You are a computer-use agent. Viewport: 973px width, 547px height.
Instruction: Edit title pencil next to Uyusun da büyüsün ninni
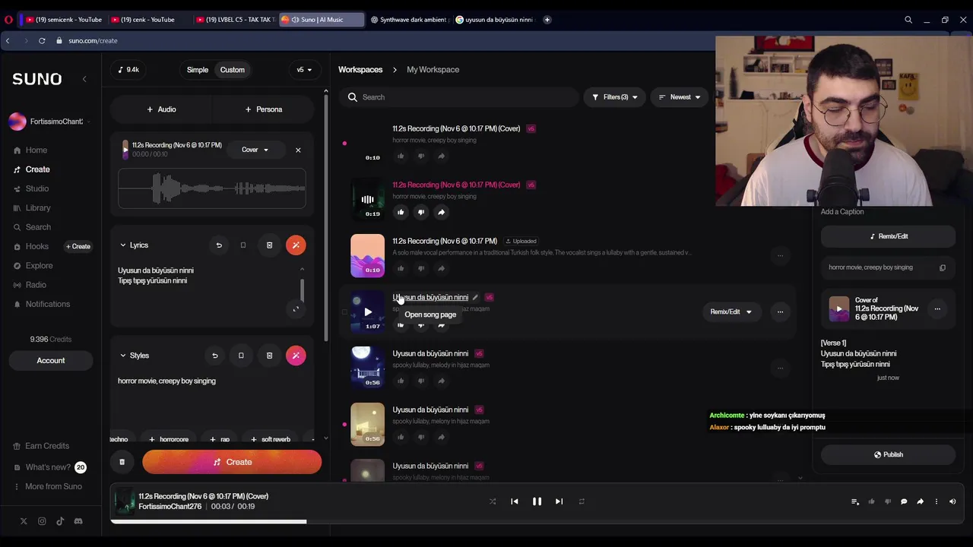tap(475, 297)
